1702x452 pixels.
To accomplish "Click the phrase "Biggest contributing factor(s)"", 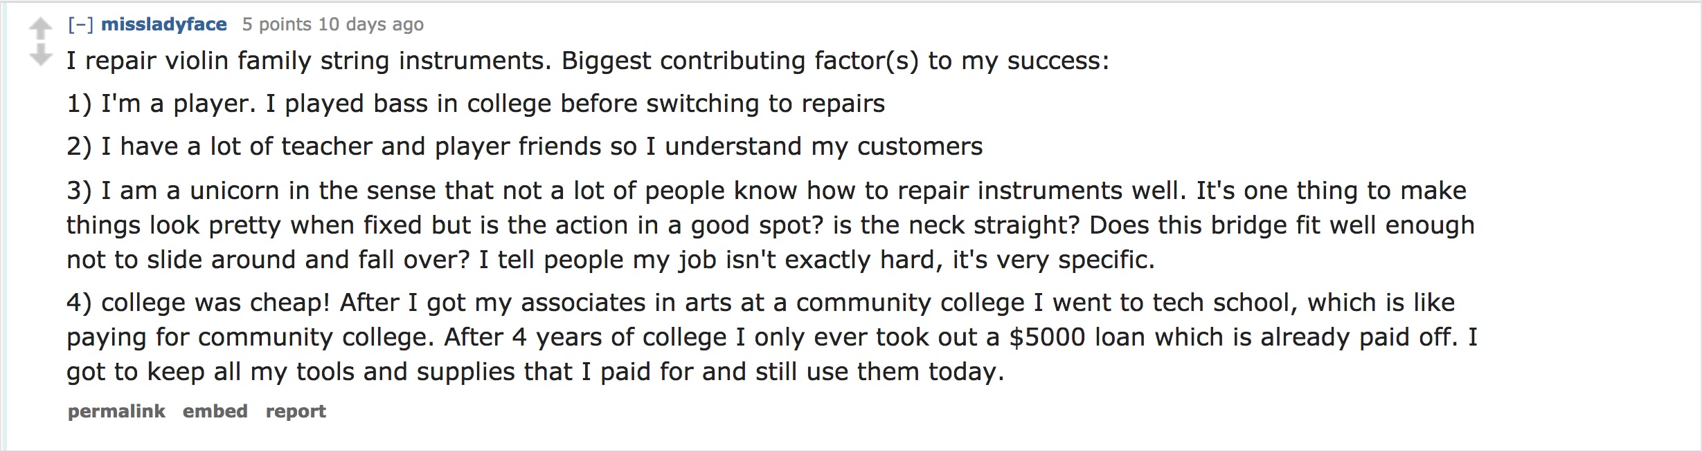I will 740,61.
